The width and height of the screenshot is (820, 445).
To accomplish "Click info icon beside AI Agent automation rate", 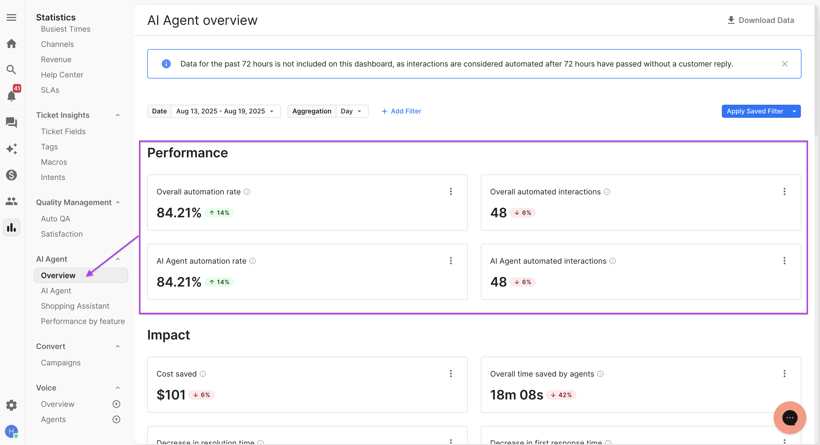I will pyautogui.click(x=252, y=261).
